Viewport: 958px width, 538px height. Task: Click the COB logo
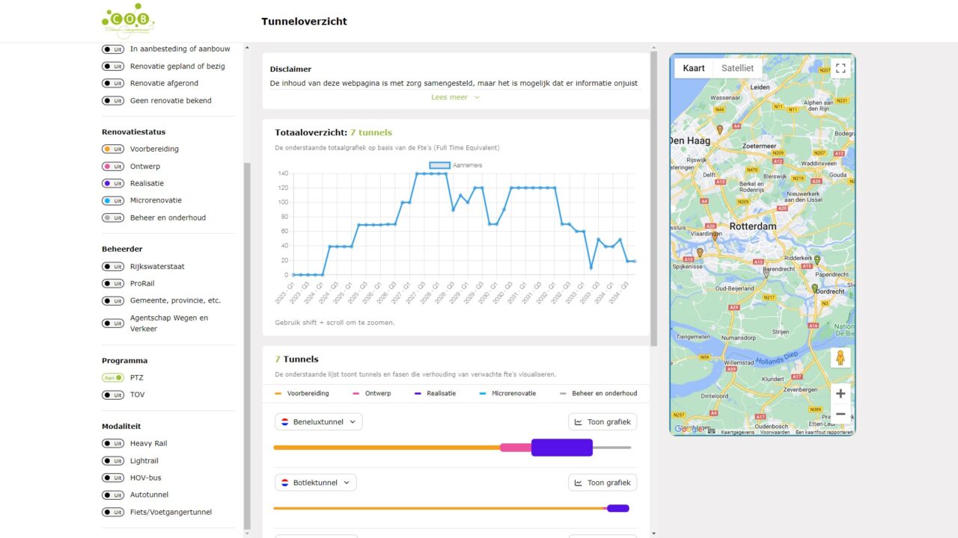(x=128, y=20)
